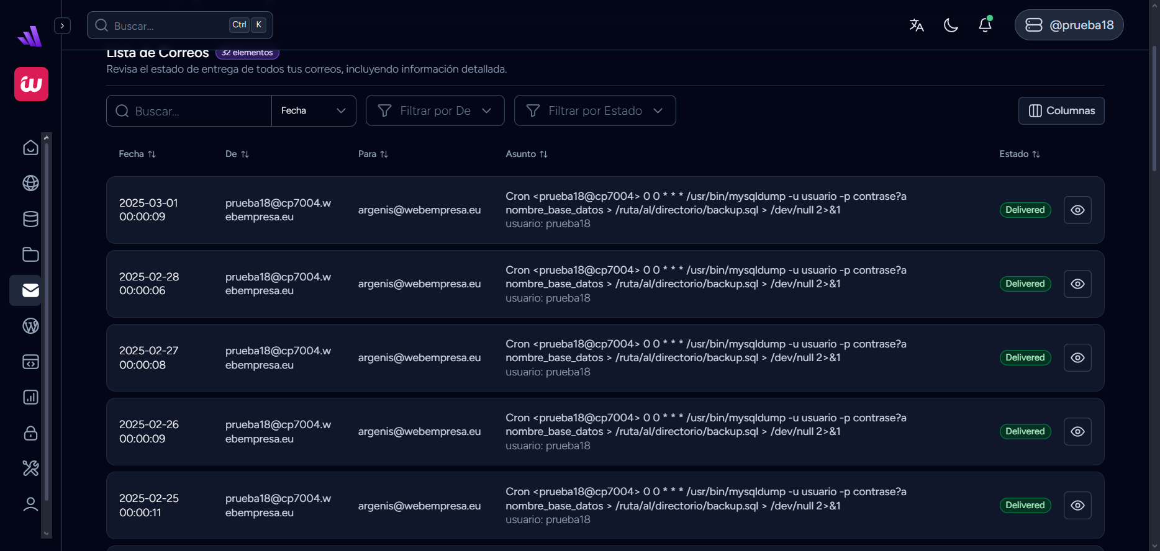The height and width of the screenshot is (551, 1160).
Task: Open the security padlock icon in sidebar
Action: click(x=30, y=432)
